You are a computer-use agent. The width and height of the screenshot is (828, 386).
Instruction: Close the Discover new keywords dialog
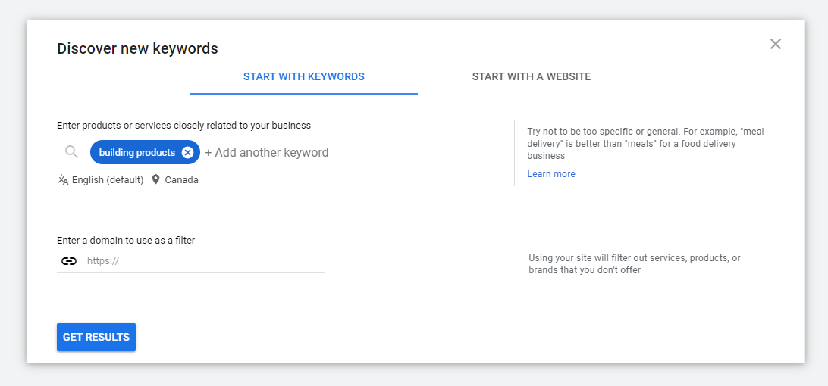(775, 44)
